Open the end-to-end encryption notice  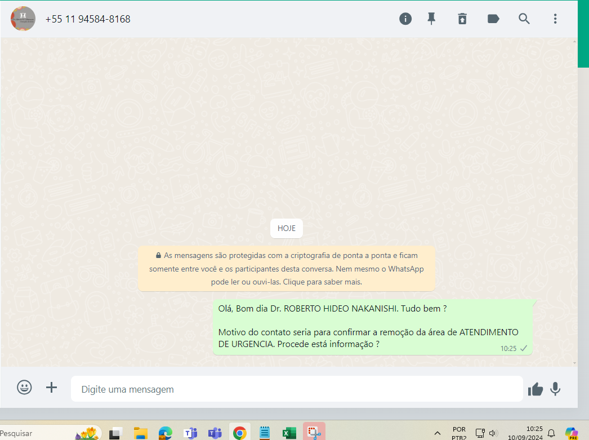coord(287,269)
